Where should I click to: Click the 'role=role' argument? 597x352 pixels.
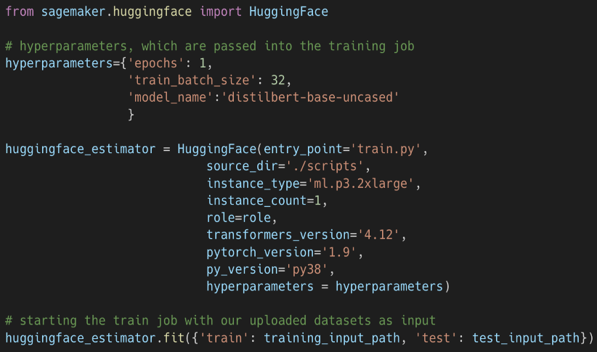click(239, 218)
